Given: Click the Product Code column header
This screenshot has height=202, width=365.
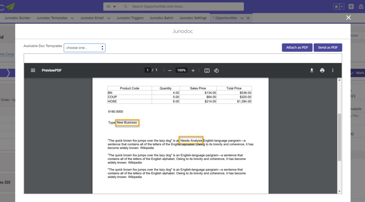Looking at the screenshot, I should pos(129,88).
